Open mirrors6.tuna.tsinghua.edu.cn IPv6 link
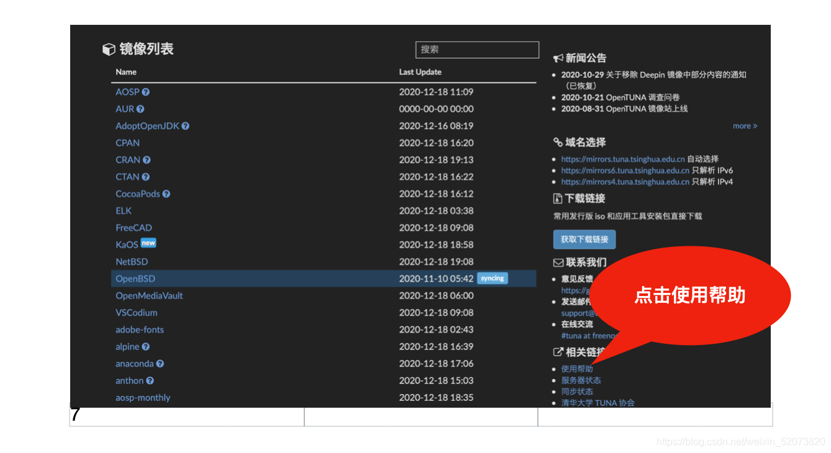831x453 pixels. pos(625,171)
